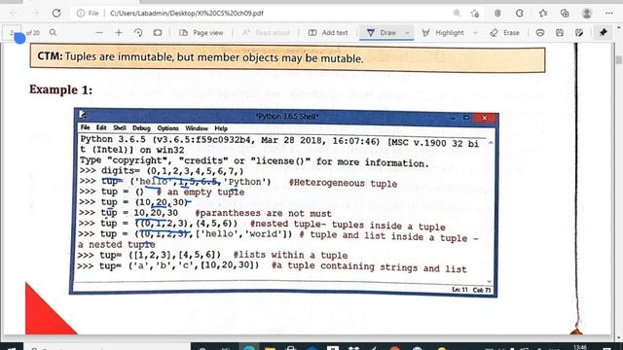Click the Debug menu in Python Shell image

point(141,128)
